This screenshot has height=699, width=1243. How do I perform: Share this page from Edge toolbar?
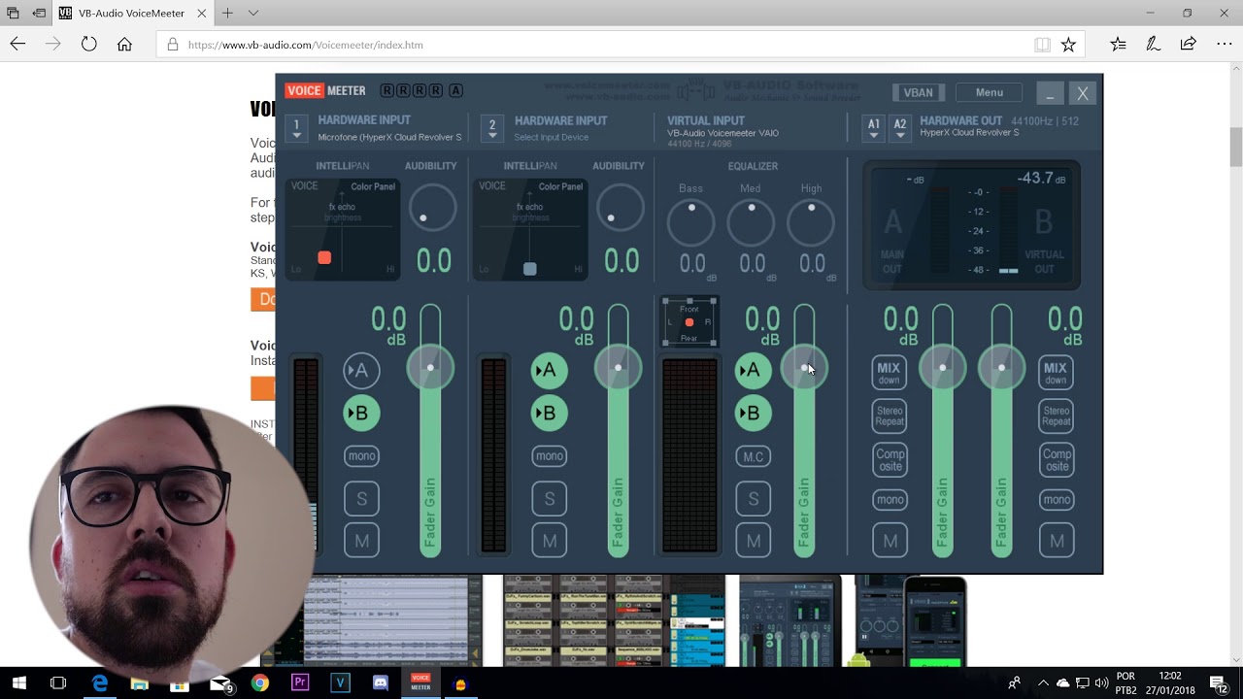tap(1188, 44)
